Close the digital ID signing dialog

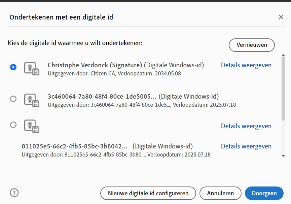281,17
